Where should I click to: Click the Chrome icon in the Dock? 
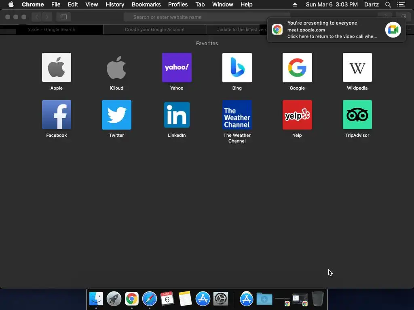pos(132,299)
